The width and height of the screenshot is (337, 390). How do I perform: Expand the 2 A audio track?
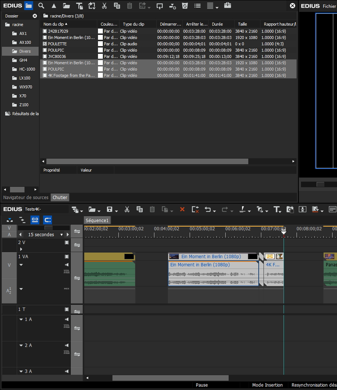coord(21,345)
